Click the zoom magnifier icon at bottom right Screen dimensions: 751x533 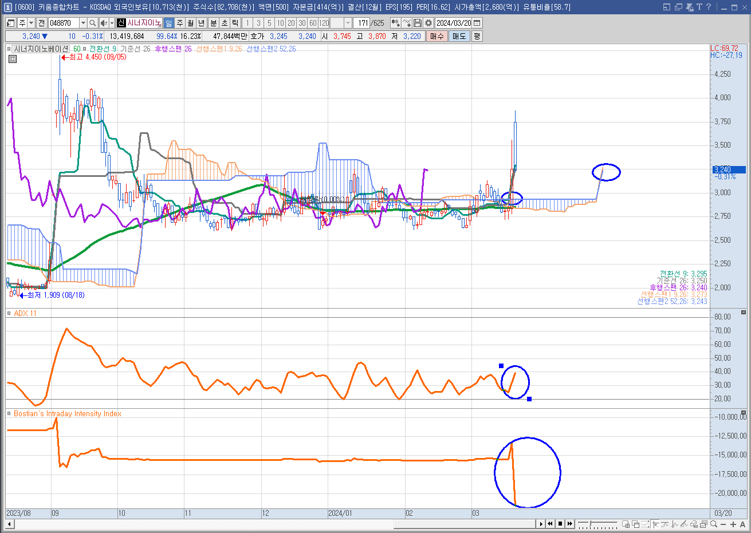click(x=714, y=524)
